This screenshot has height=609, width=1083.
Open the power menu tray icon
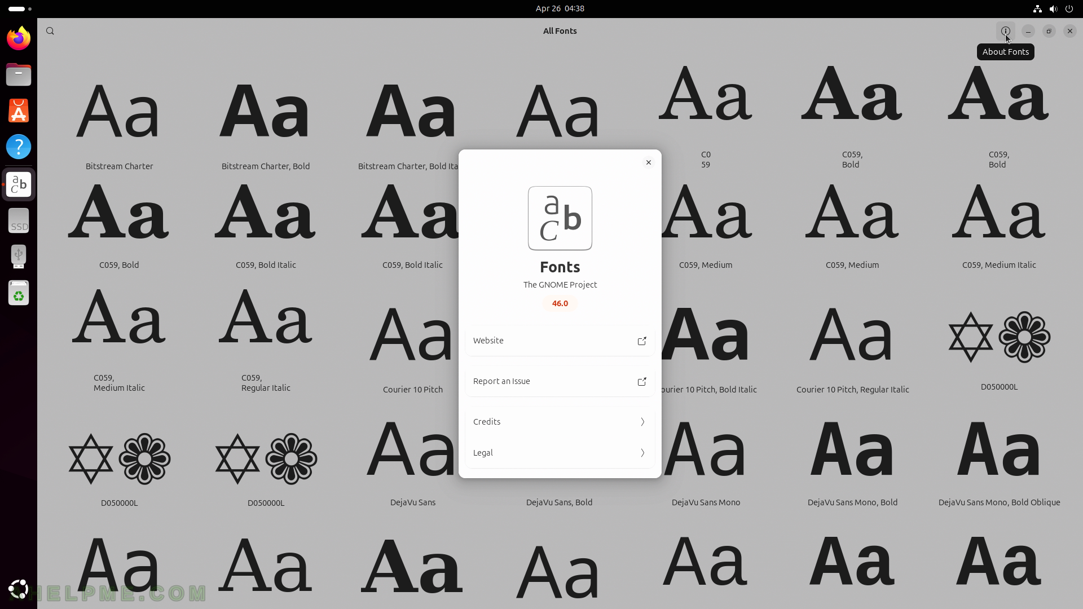click(x=1069, y=8)
